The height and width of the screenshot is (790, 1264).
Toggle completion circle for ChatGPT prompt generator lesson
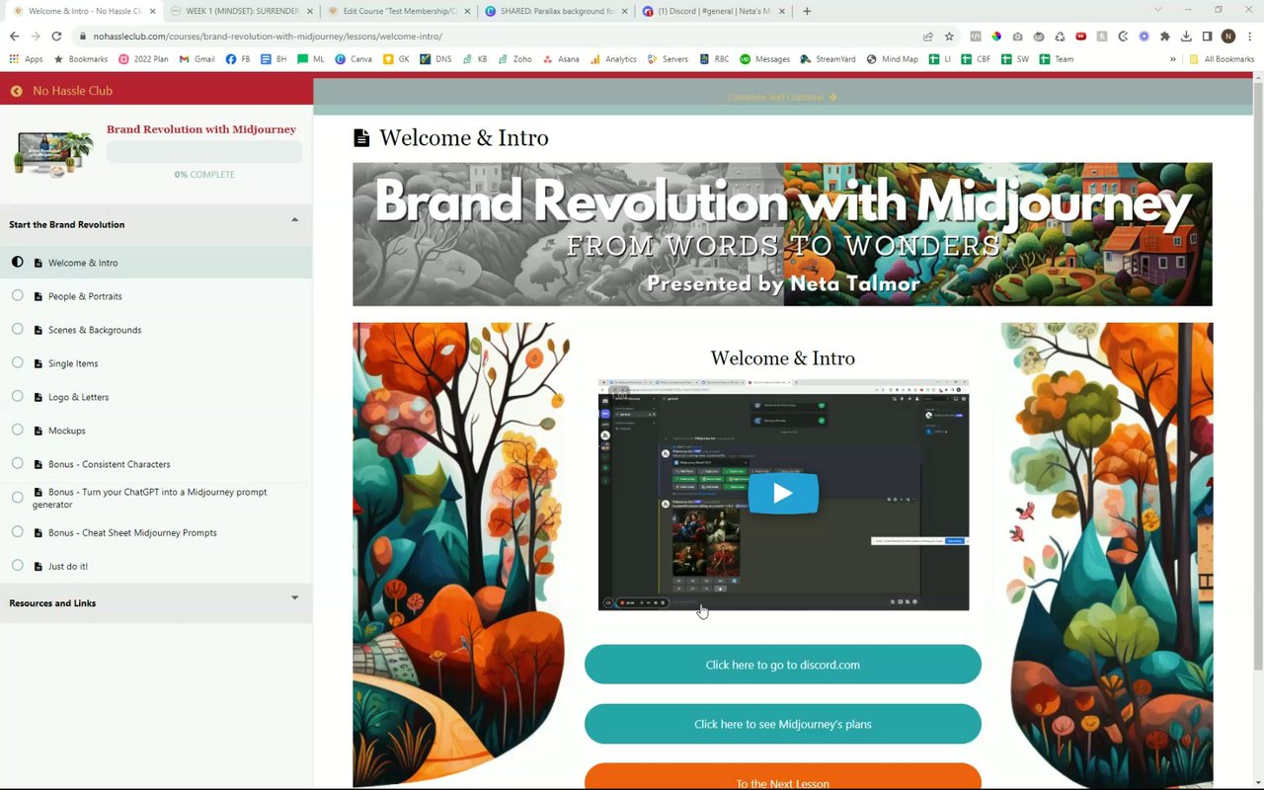tap(18, 497)
